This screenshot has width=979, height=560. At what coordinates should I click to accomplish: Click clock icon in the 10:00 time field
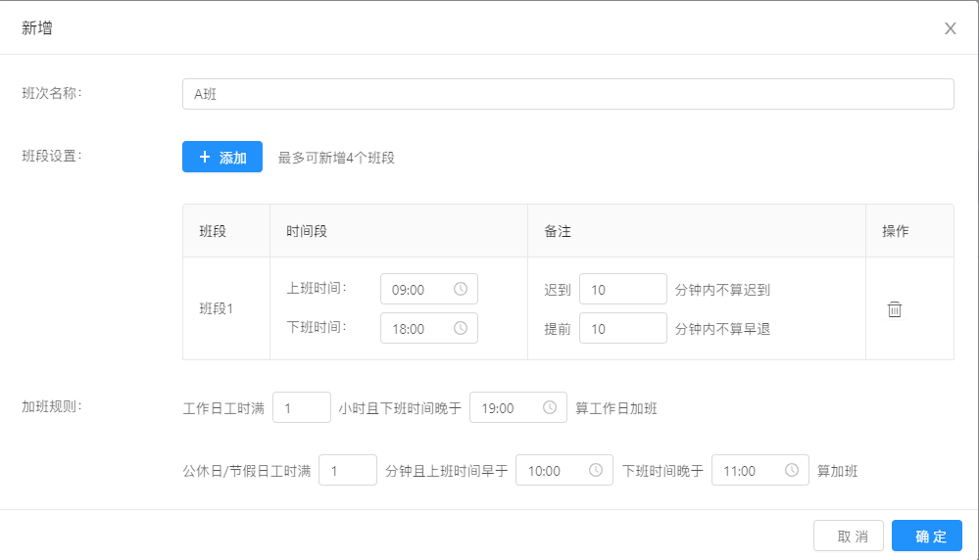(596, 470)
